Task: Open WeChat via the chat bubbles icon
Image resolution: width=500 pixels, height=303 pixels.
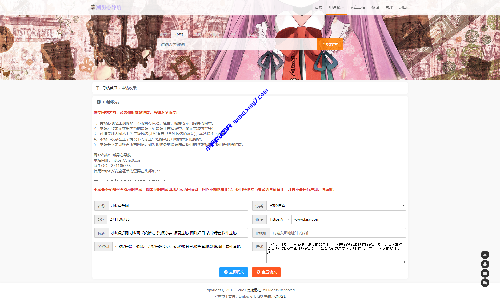Action: [x=485, y=283]
